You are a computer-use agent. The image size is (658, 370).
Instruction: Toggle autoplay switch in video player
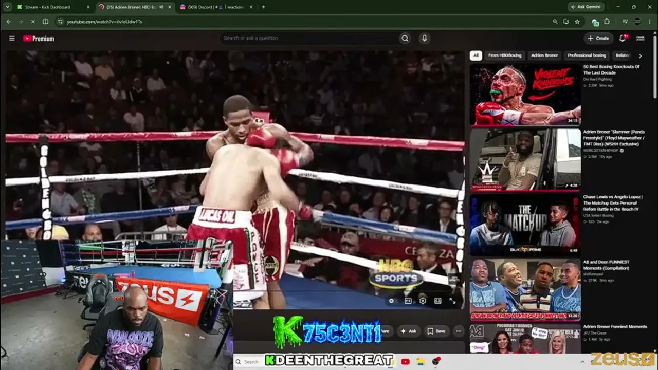(x=393, y=301)
